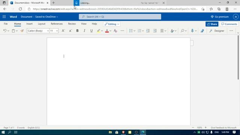Click the zoom in plus in status bar
Screen dimensions: 240x135
(206, 127)
